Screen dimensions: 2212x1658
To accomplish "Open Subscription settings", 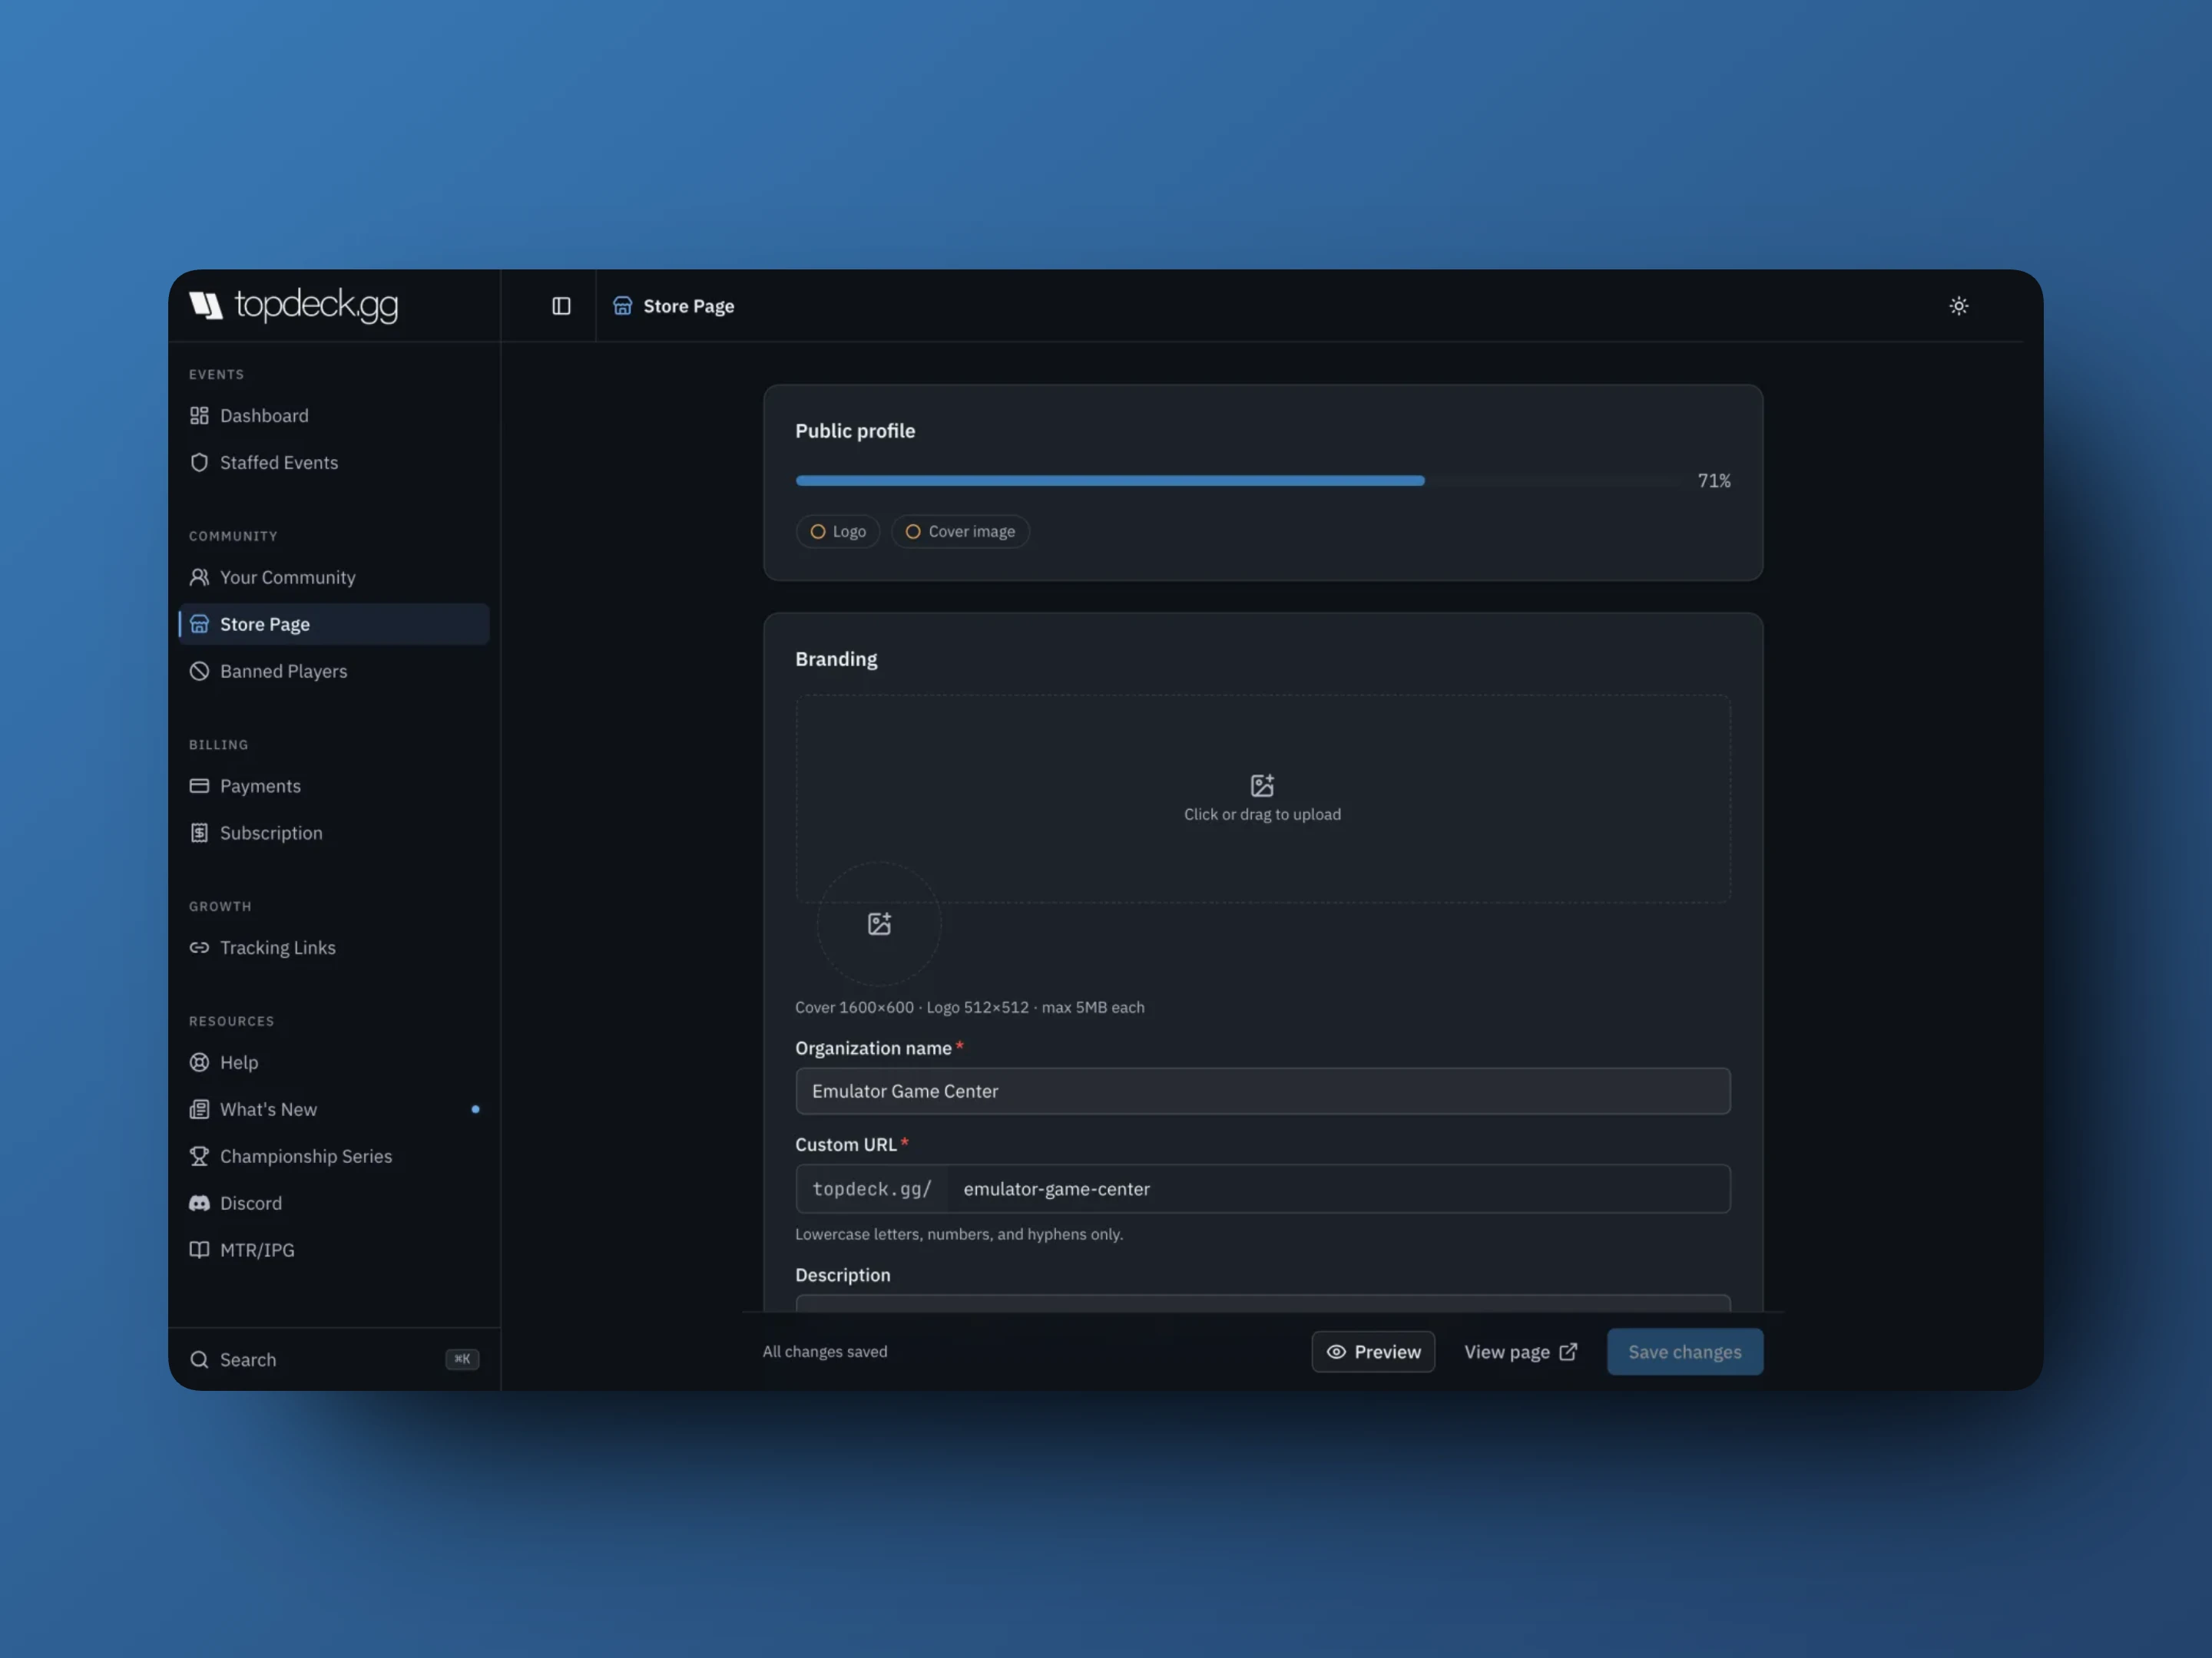I will (334, 834).
